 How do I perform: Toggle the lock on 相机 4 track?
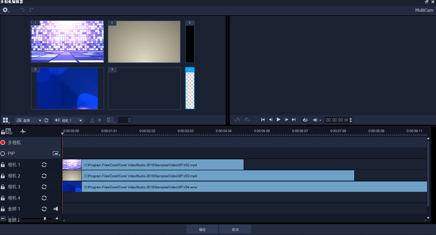(x=3, y=198)
